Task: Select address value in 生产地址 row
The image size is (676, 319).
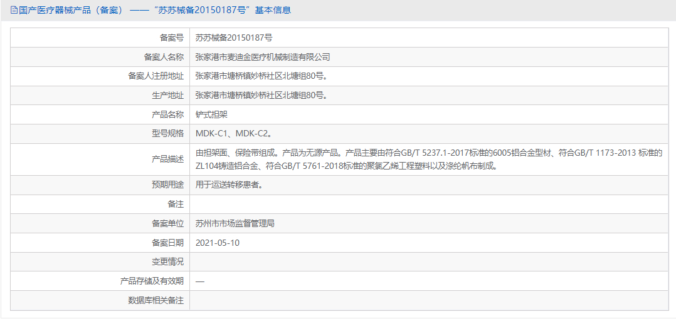Action: [261, 96]
